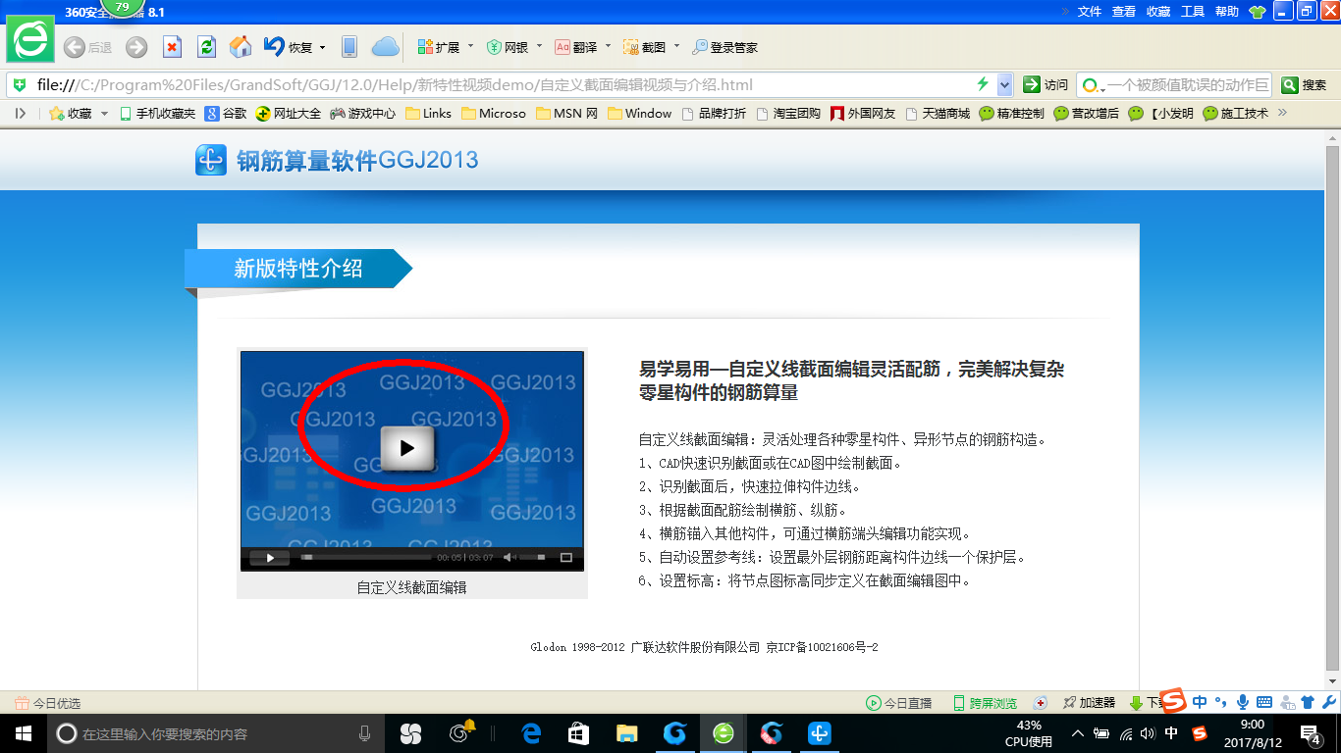Screen dimensions: 1341x753
Task: Open the 恢复 dropdown arrow
Action: click(321, 47)
